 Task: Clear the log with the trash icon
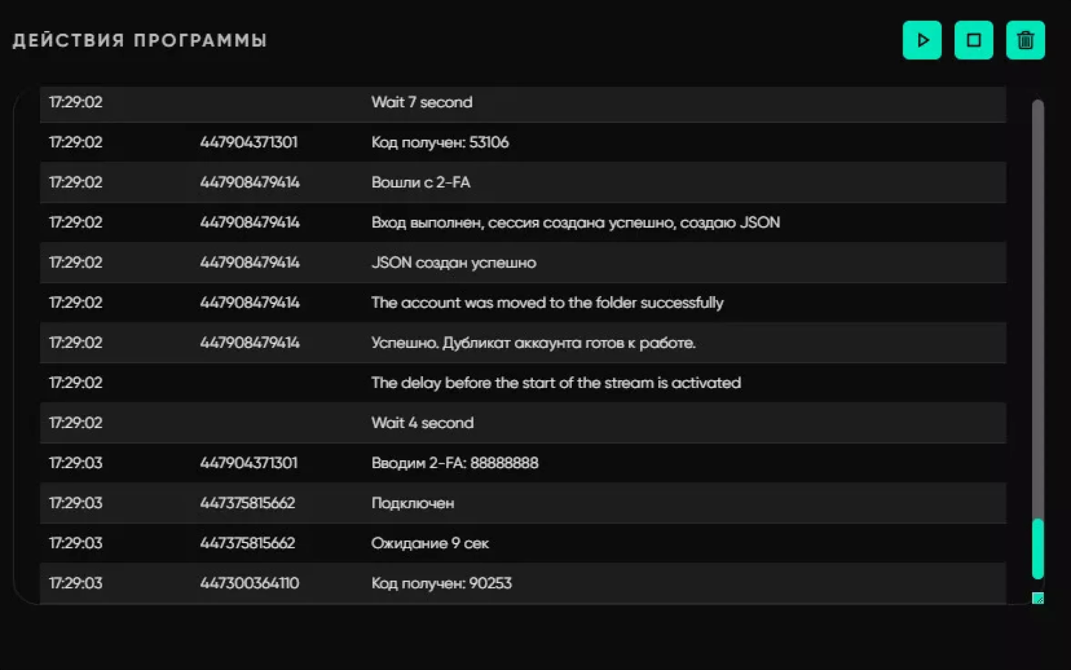(1025, 40)
